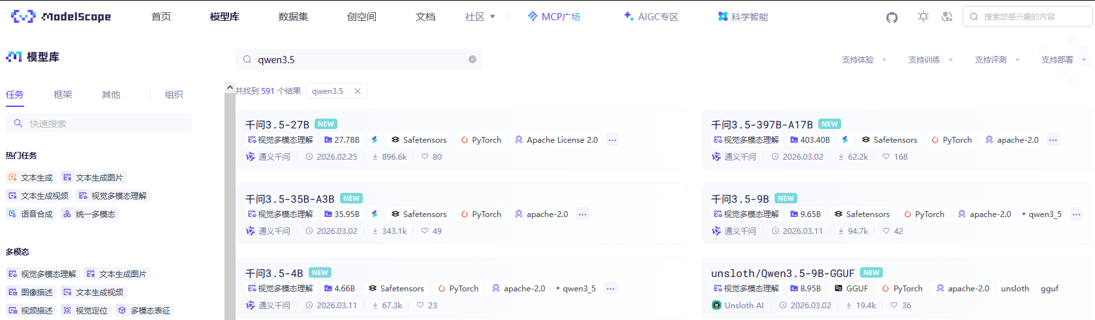Click the lightning icon on 千问3.5-27B
1095x320 pixels.
[375, 139]
